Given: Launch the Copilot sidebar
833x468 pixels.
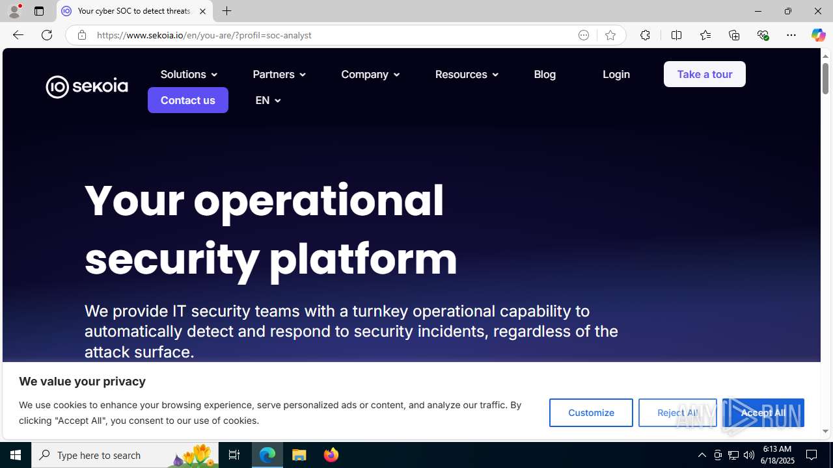Looking at the screenshot, I should click(818, 35).
